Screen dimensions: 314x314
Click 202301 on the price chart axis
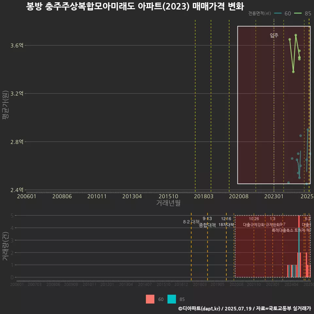tap(274, 196)
